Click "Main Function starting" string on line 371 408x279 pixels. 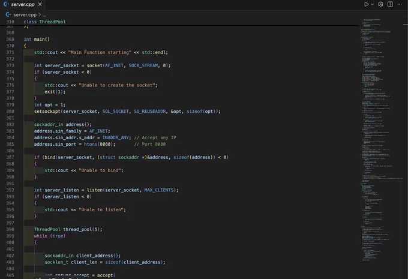click(x=100, y=52)
